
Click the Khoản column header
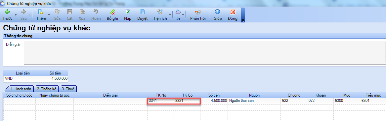click(320, 95)
